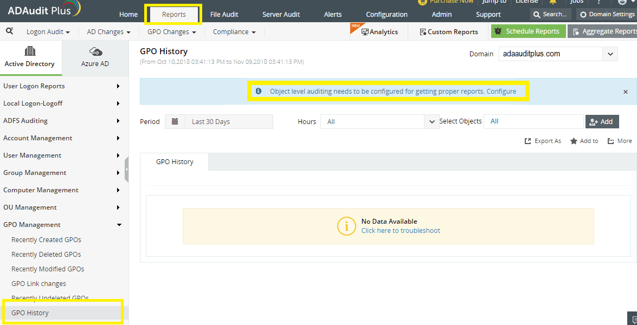The height and width of the screenshot is (325, 637).
Task: Open Active Directory building icon tab
Action: [30, 57]
